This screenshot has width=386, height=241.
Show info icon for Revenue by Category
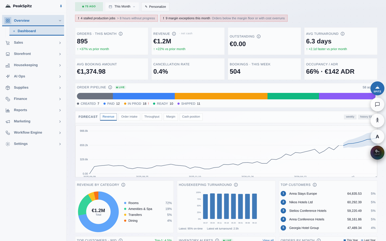click(123, 185)
